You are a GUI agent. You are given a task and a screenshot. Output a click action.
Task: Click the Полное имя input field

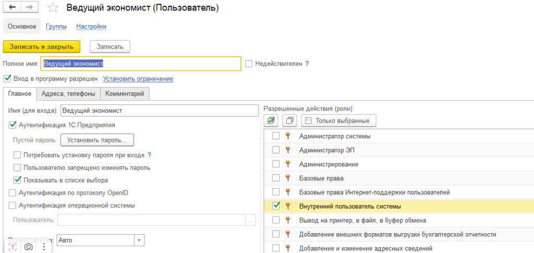pos(141,64)
